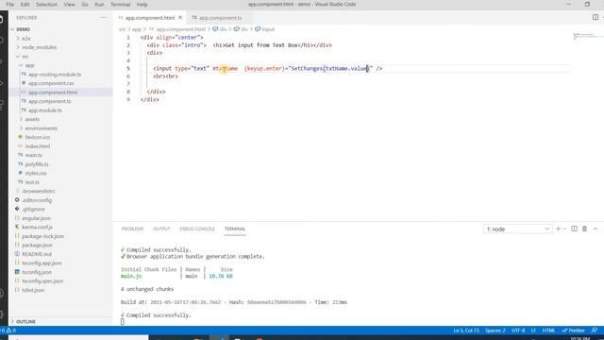Switch to PROBLEMS panel tab
Viewport: 604px width, 340px height.
tap(132, 229)
